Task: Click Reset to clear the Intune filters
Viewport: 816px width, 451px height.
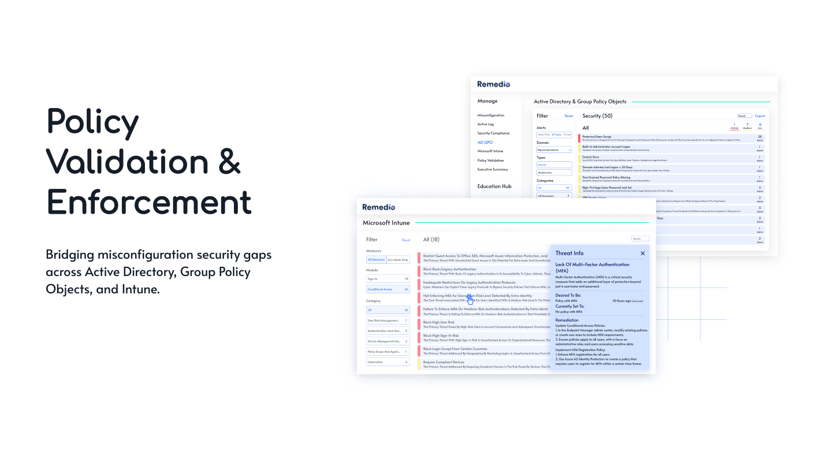Action: coord(405,240)
